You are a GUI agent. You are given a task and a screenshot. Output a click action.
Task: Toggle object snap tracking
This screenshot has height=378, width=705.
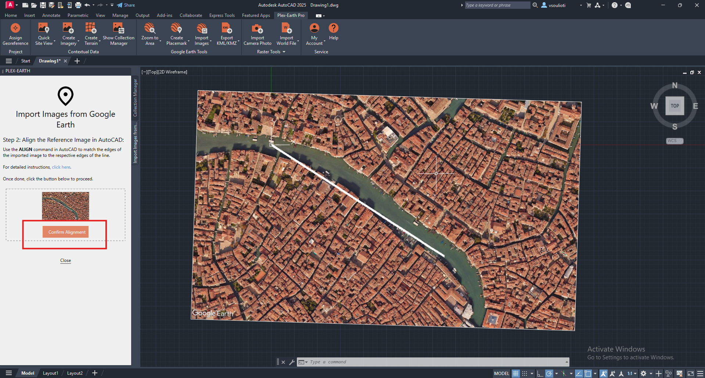click(579, 373)
